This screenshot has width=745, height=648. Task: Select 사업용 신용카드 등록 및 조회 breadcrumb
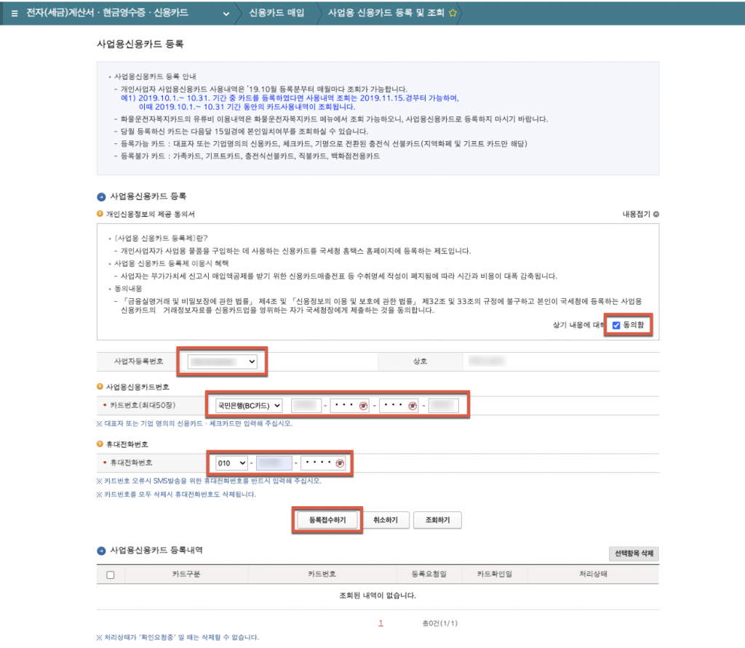[386, 13]
